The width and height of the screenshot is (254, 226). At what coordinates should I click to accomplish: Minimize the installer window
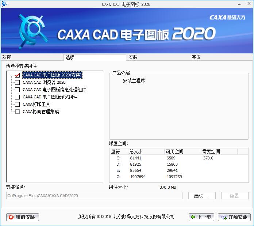pyautogui.click(x=239, y=4)
